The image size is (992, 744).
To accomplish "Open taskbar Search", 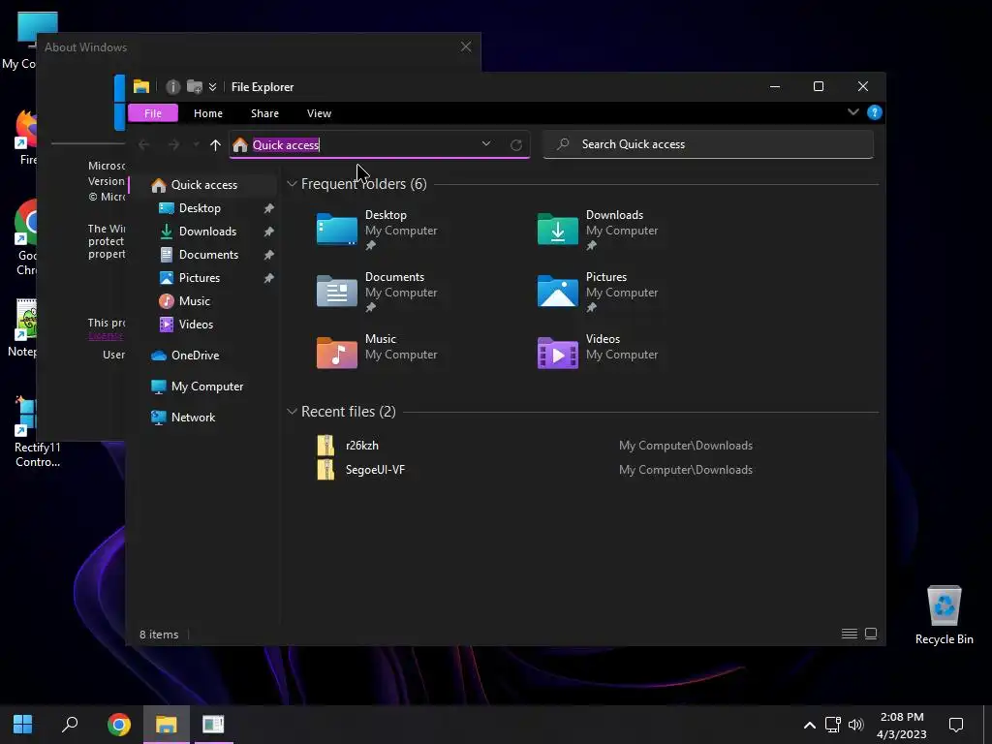I will [70, 725].
